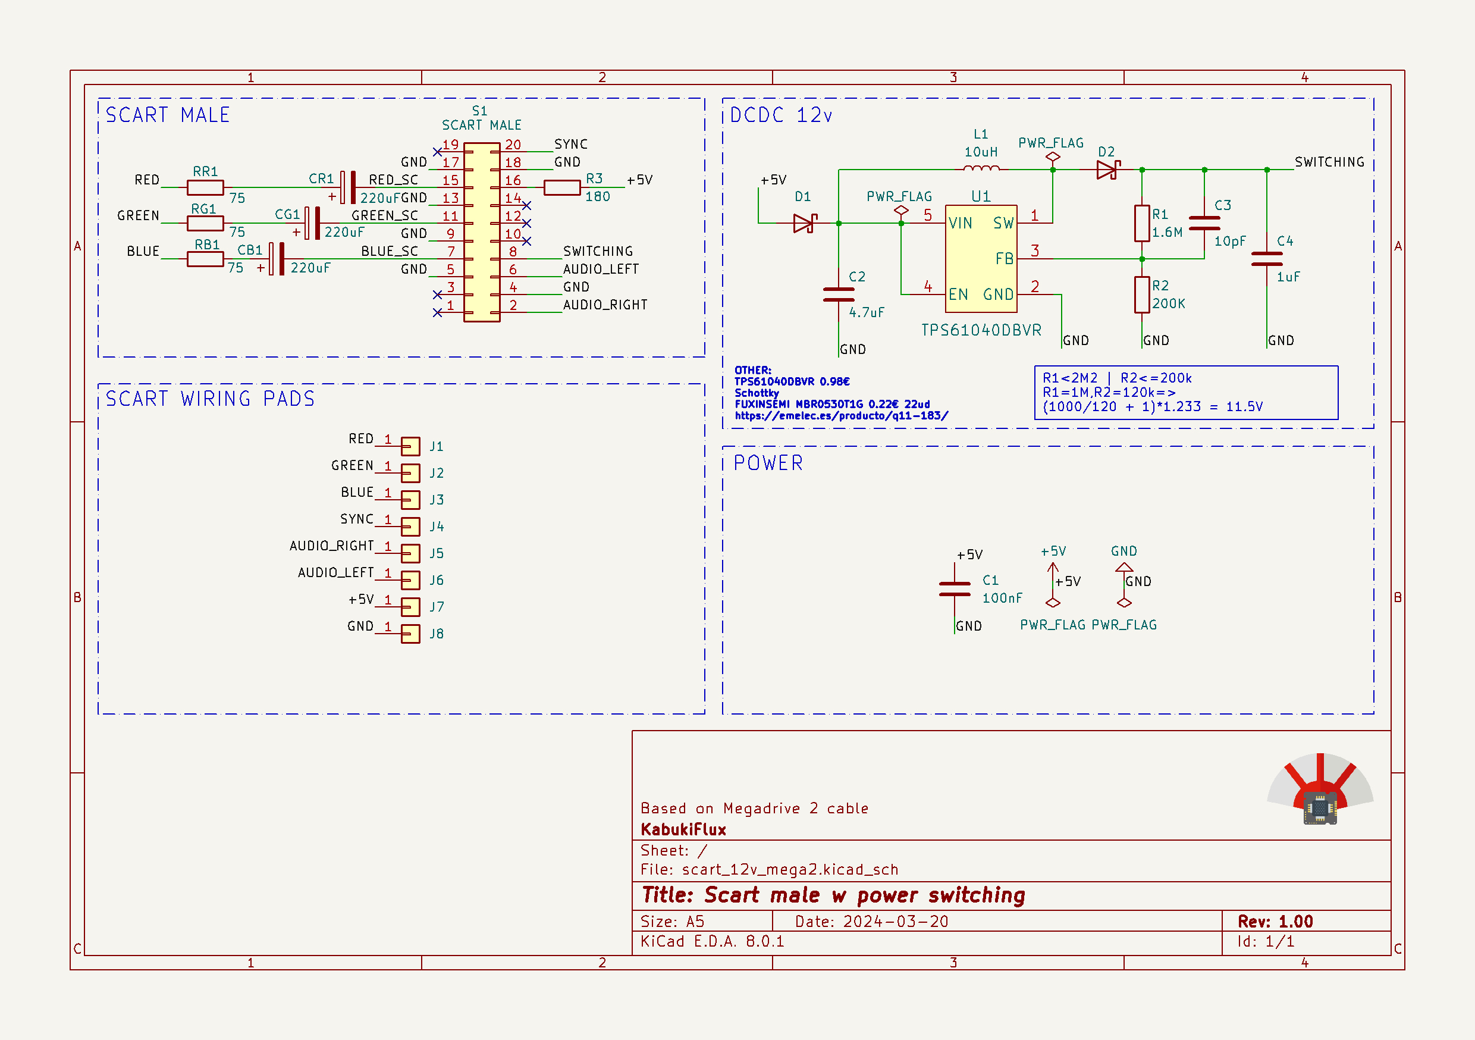Click the J7 +5V wiring pad
The height and width of the screenshot is (1040, 1475).
410,607
